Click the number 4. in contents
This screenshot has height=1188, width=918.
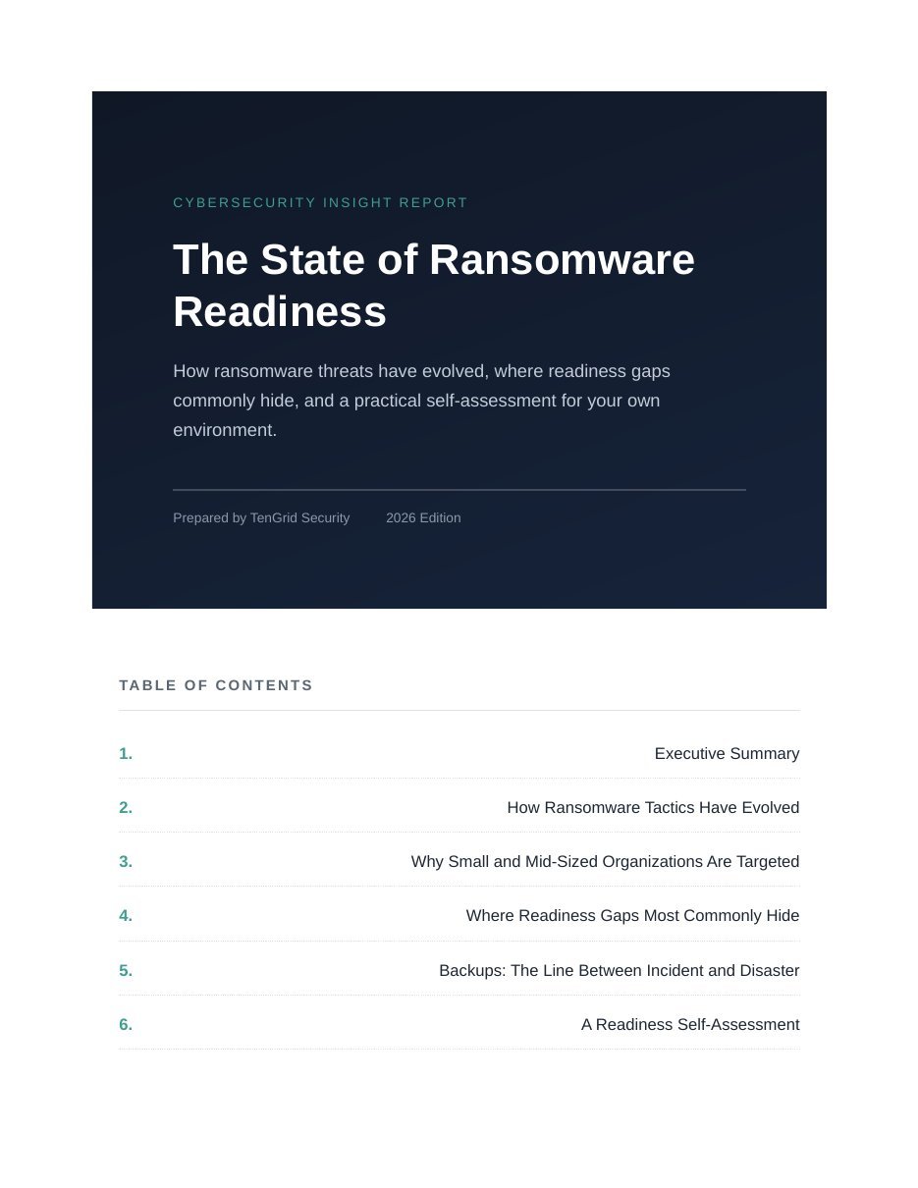(126, 916)
